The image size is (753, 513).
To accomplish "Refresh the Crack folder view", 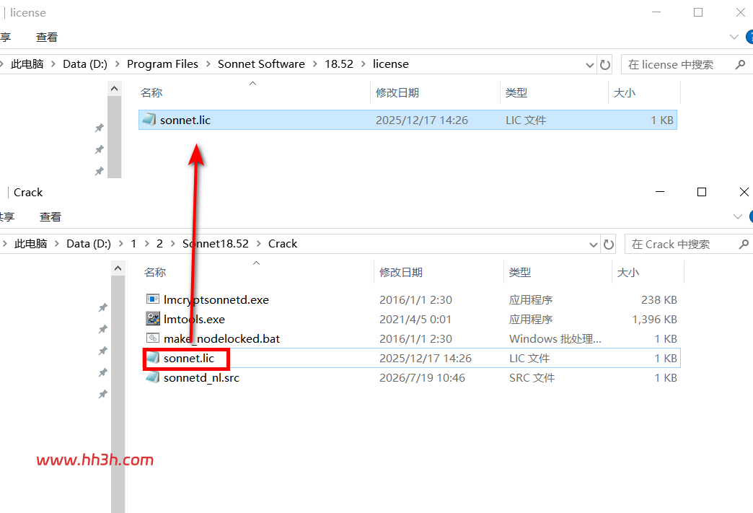I will [609, 245].
